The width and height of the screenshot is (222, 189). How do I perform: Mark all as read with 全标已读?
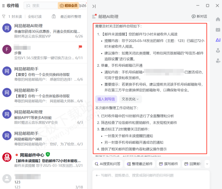[x=35, y=17]
